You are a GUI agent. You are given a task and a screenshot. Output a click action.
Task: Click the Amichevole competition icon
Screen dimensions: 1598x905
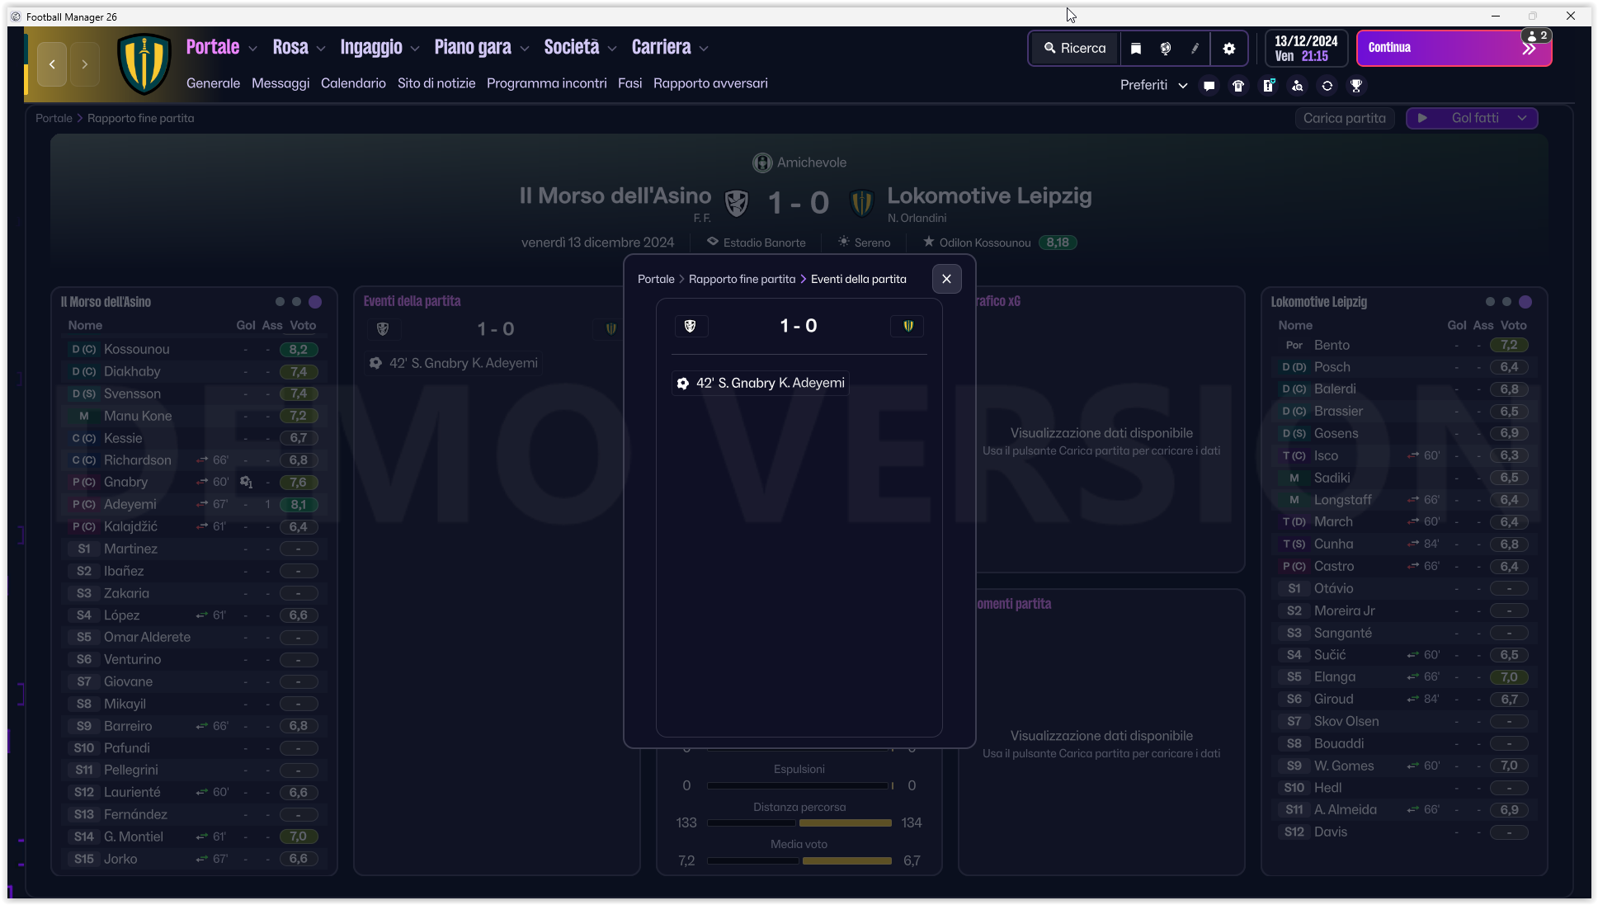pyautogui.click(x=762, y=163)
